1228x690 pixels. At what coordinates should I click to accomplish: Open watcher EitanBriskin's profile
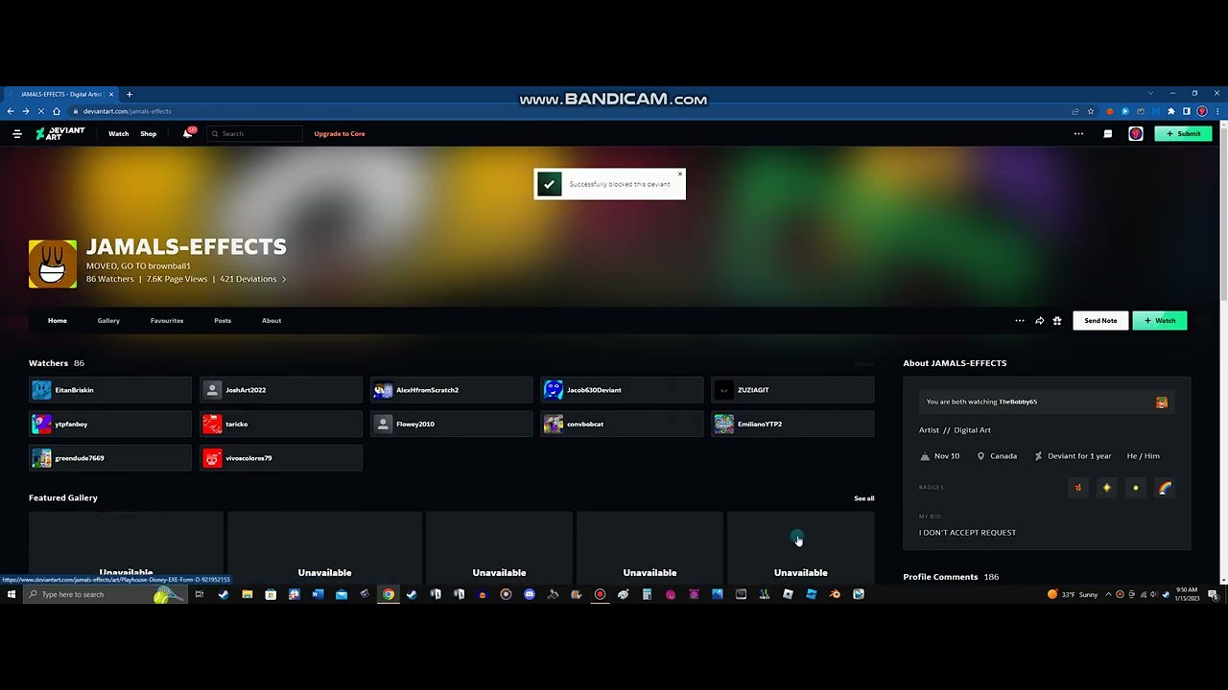click(110, 390)
